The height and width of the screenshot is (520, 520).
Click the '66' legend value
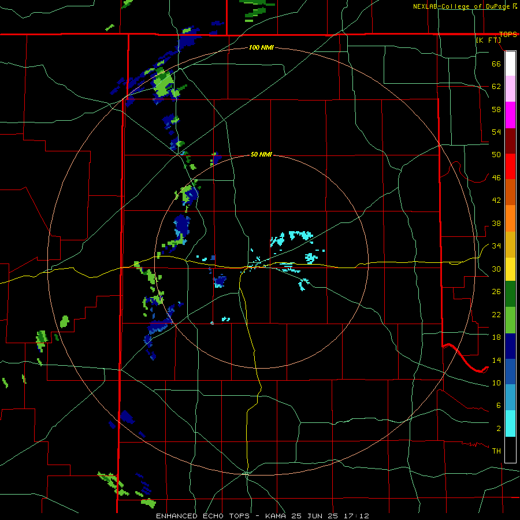[x=496, y=64]
